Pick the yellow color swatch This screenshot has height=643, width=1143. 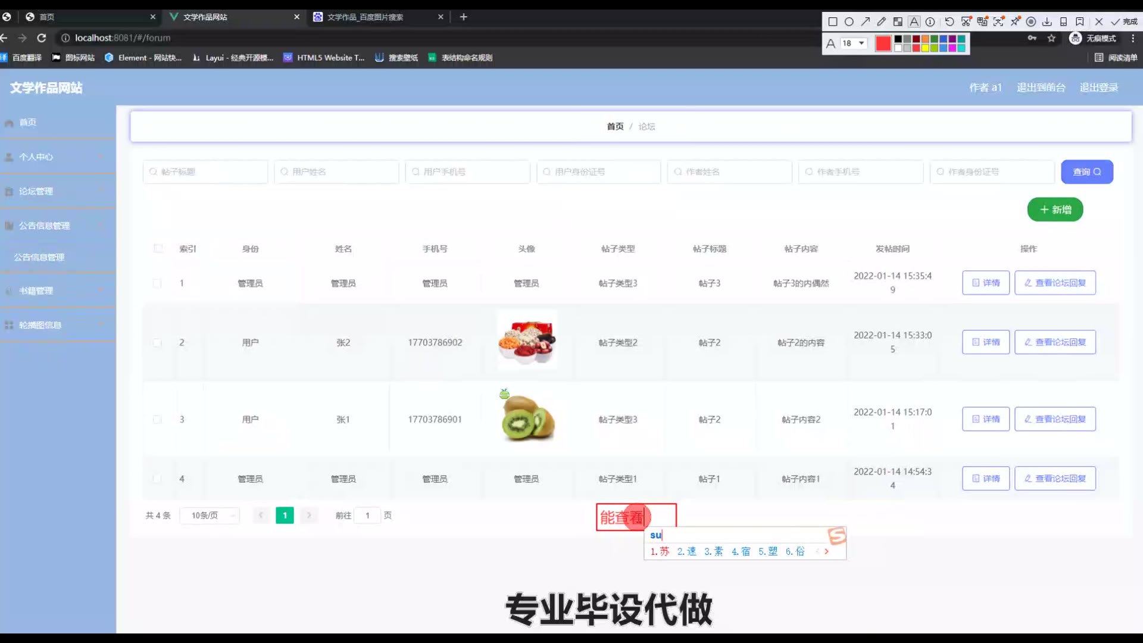pyautogui.click(x=925, y=48)
